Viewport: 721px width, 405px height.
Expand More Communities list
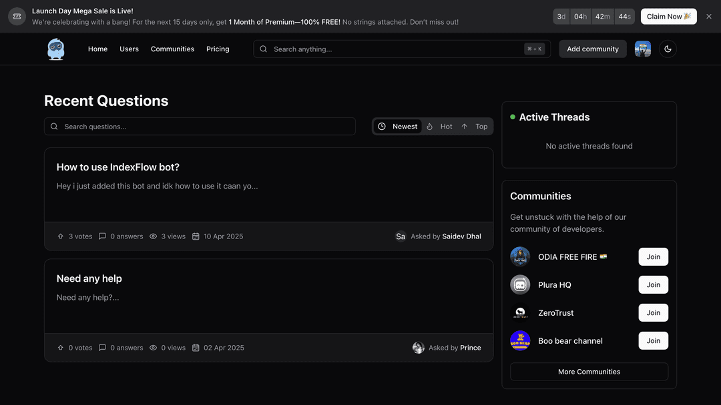(x=588, y=371)
